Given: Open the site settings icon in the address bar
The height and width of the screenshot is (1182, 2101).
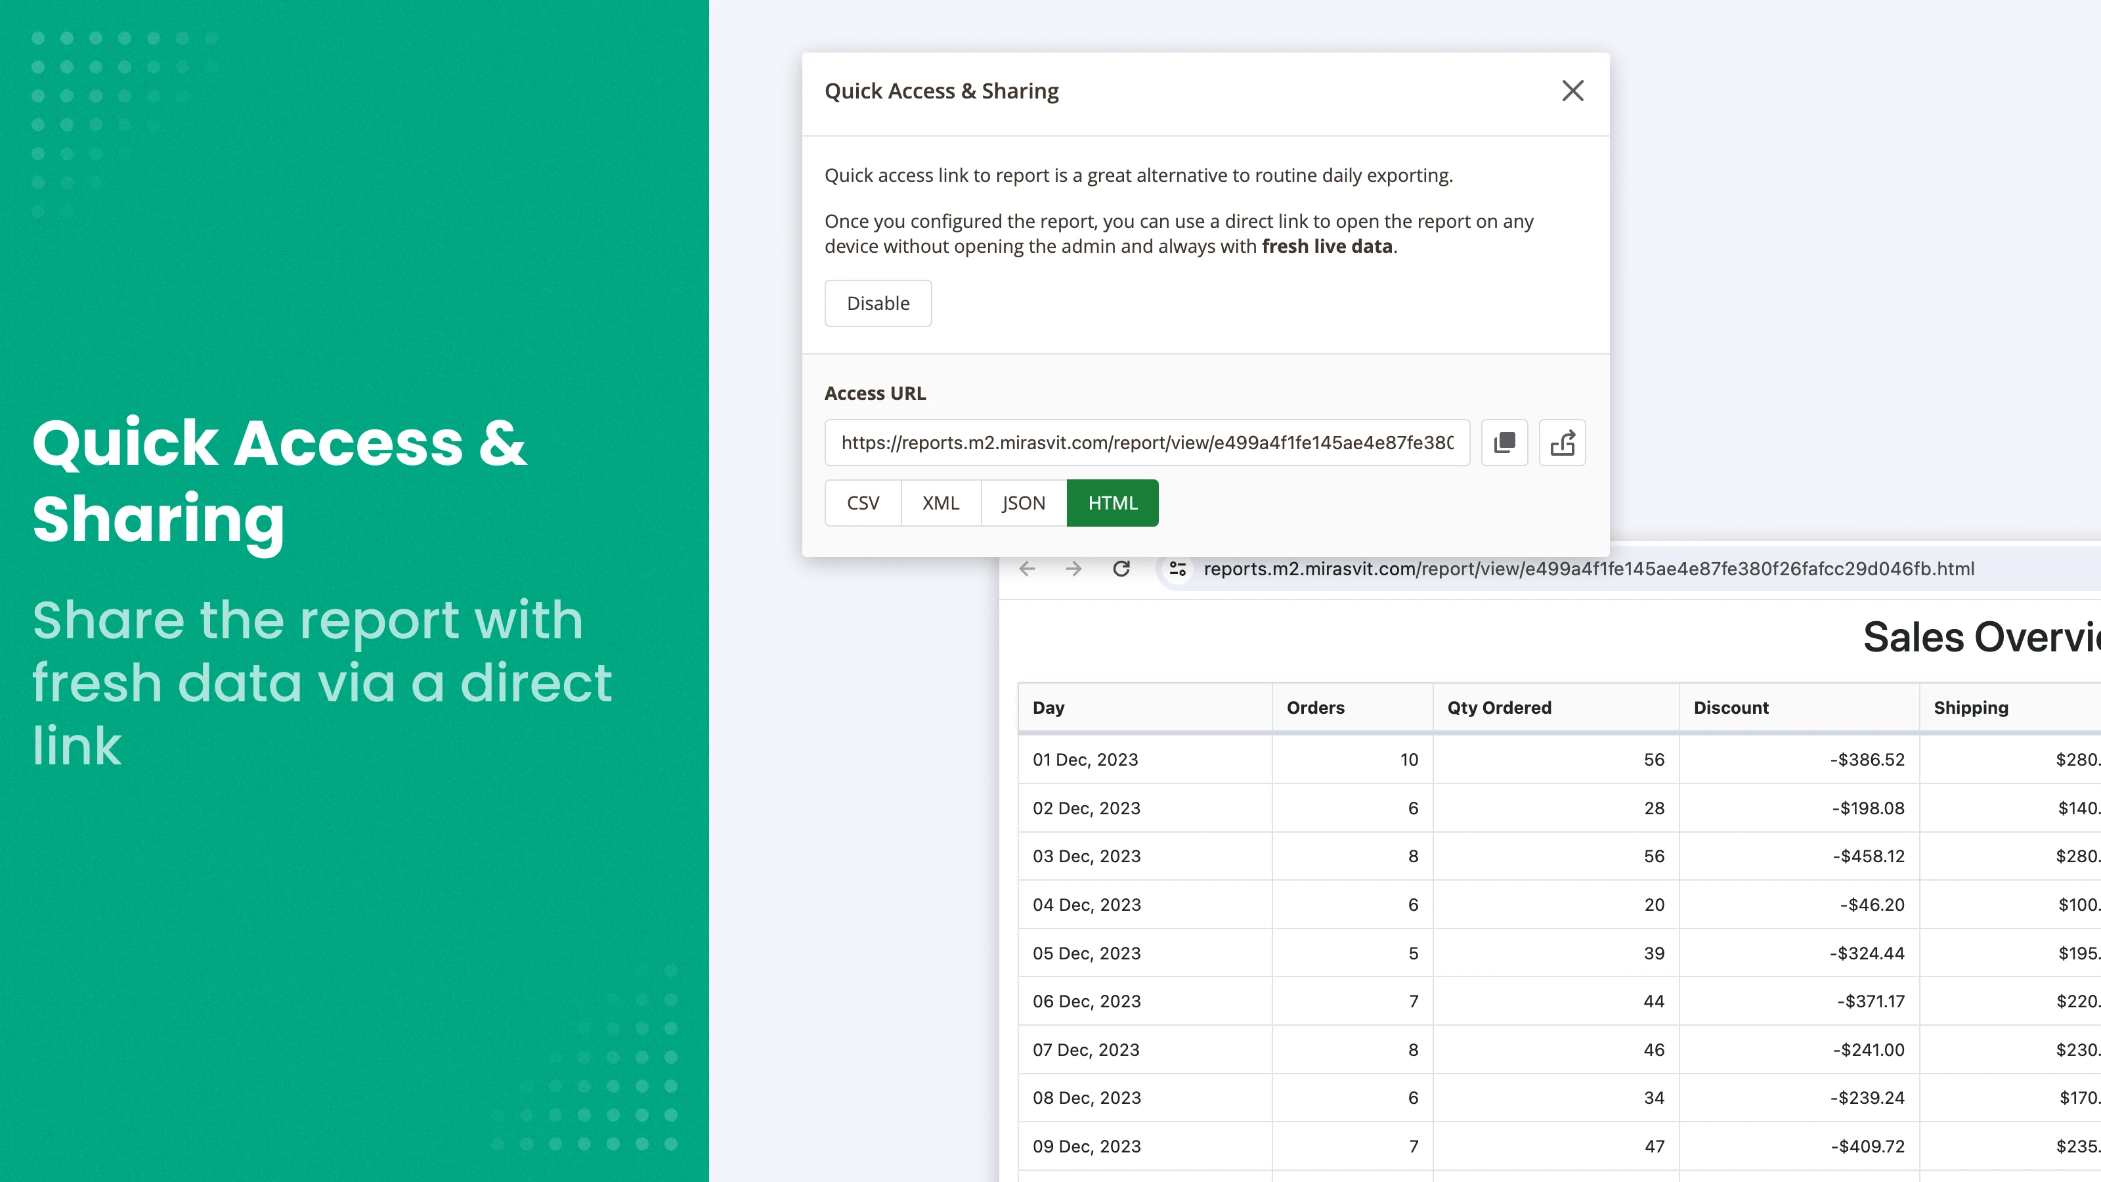Looking at the screenshot, I should click(1177, 569).
